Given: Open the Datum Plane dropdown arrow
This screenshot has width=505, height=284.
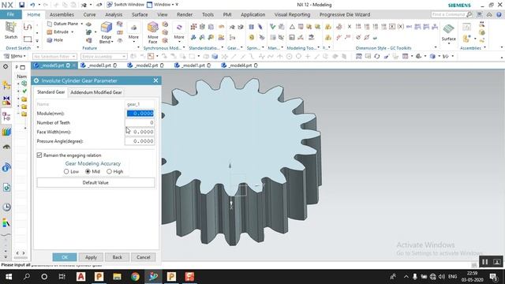Looking at the screenshot, I should (x=81, y=24).
